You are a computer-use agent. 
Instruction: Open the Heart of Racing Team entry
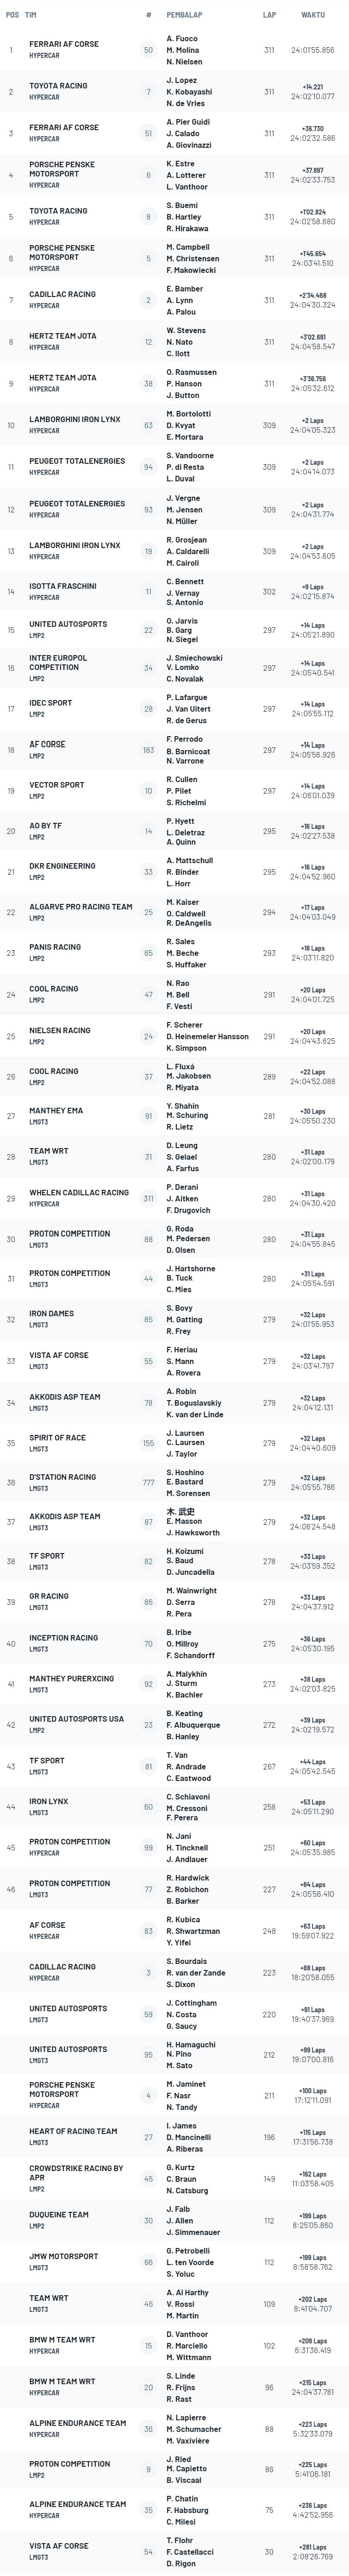pos(73,2131)
